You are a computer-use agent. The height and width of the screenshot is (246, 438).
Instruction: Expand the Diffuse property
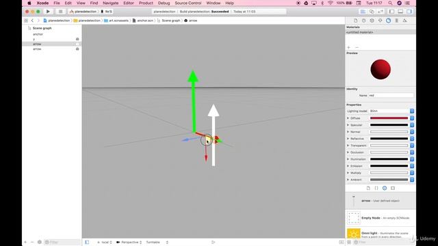pos(348,118)
